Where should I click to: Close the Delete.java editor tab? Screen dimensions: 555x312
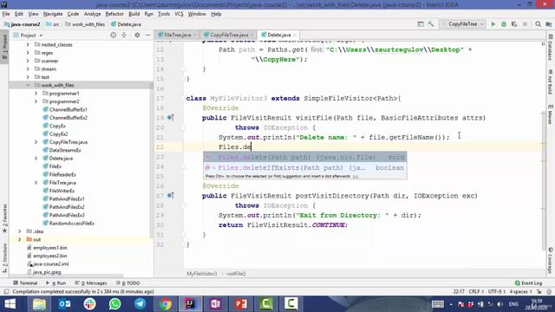(x=295, y=35)
